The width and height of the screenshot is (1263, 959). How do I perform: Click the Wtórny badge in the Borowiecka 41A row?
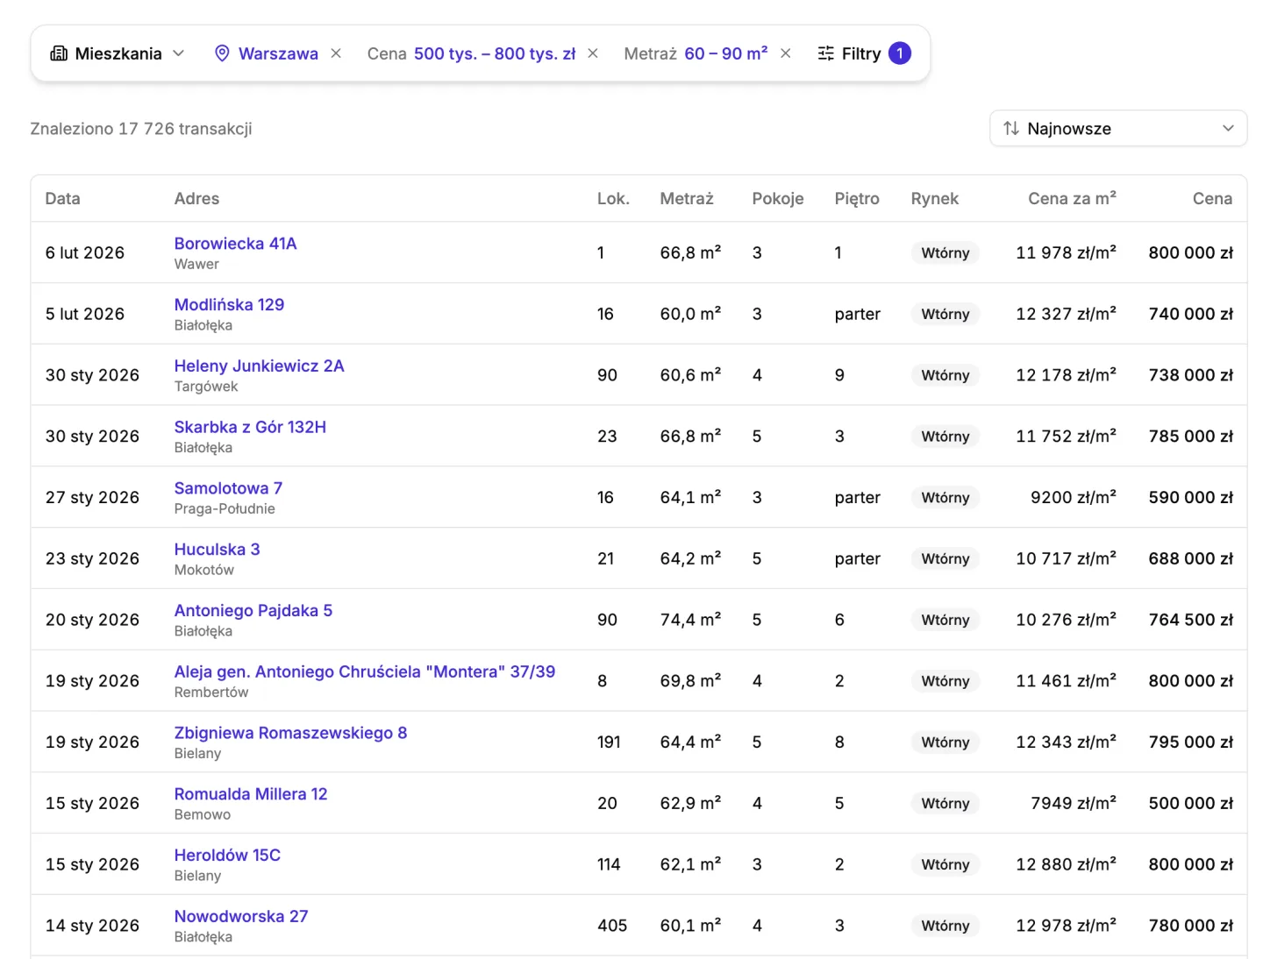[945, 253]
